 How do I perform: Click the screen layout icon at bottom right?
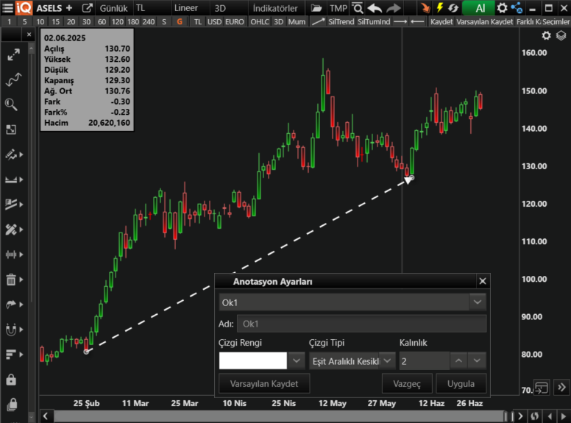point(542,388)
